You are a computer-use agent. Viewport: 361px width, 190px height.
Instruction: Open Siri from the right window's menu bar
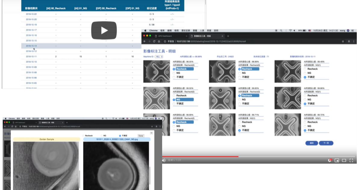[x=348, y=31]
